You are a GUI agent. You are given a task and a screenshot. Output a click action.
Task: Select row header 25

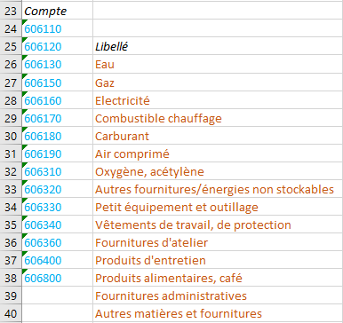[x=11, y=46]
